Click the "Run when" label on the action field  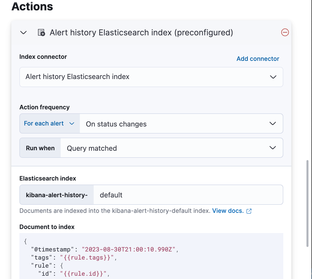tap(40, 148)
